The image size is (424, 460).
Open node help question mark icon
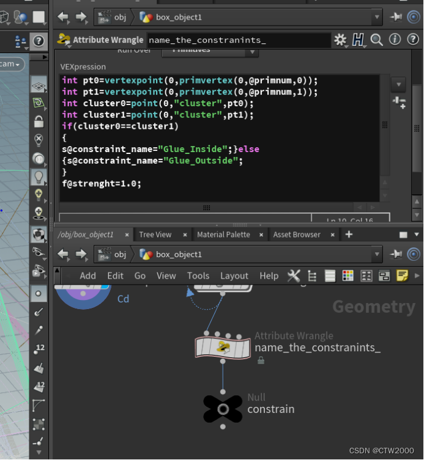click(413, 39)
